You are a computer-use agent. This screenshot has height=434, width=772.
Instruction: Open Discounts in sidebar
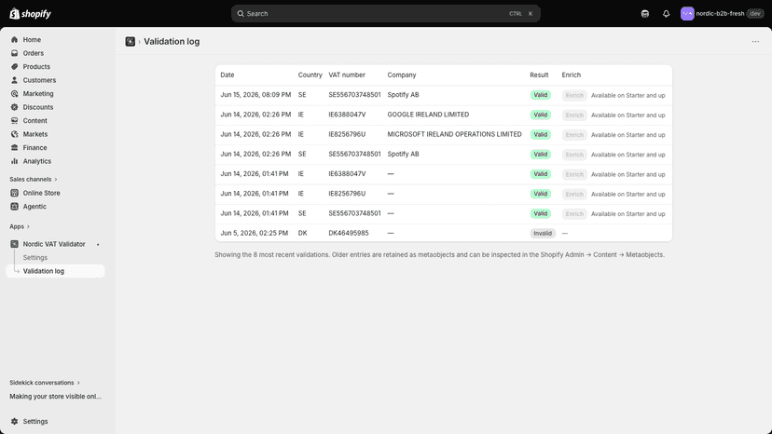coord(38,107)
